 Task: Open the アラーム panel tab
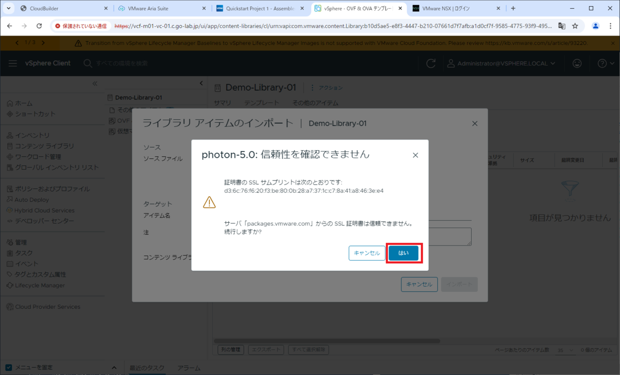(189, 368)
